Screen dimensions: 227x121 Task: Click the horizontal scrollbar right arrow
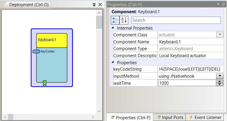[93, 117]
